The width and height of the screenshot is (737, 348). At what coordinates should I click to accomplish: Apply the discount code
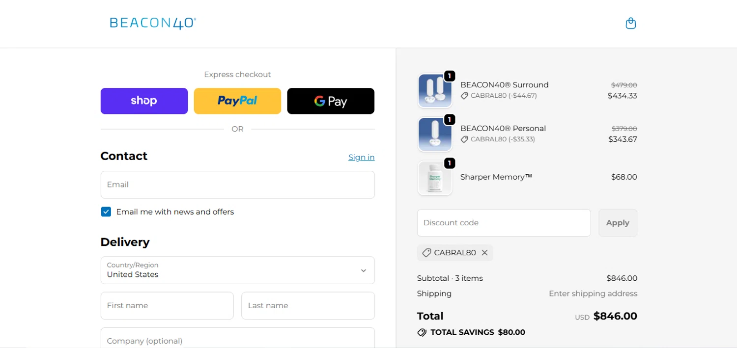[x=618, y=223]
